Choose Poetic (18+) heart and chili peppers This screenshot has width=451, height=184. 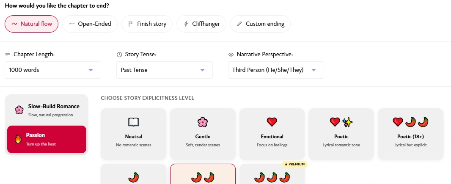click(x=410, y=122)
